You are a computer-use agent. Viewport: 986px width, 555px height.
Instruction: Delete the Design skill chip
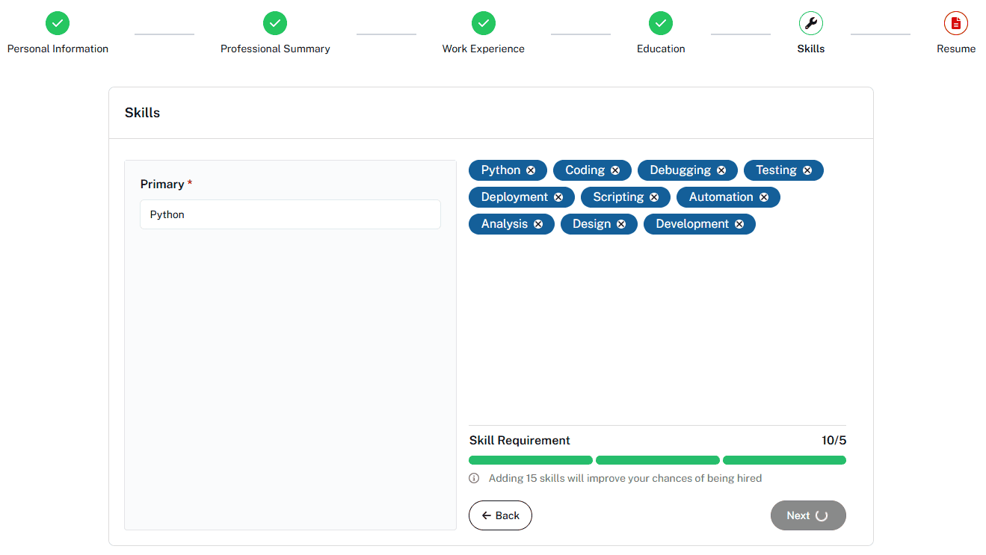(621, 224)
